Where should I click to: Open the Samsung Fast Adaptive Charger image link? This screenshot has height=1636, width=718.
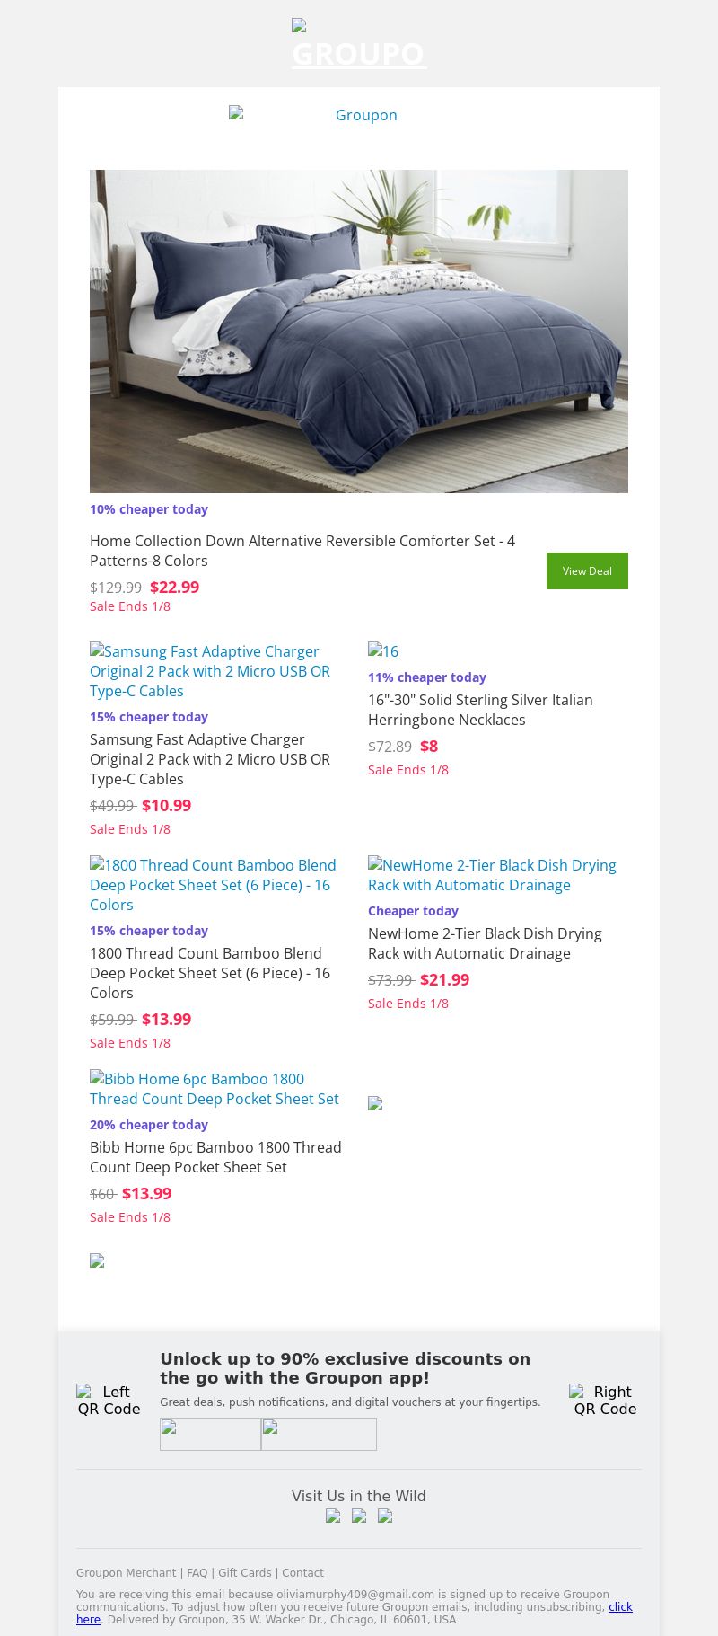pos(210,671)
